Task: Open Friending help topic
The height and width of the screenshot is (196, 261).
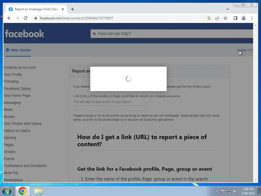Action: [11, 81]
